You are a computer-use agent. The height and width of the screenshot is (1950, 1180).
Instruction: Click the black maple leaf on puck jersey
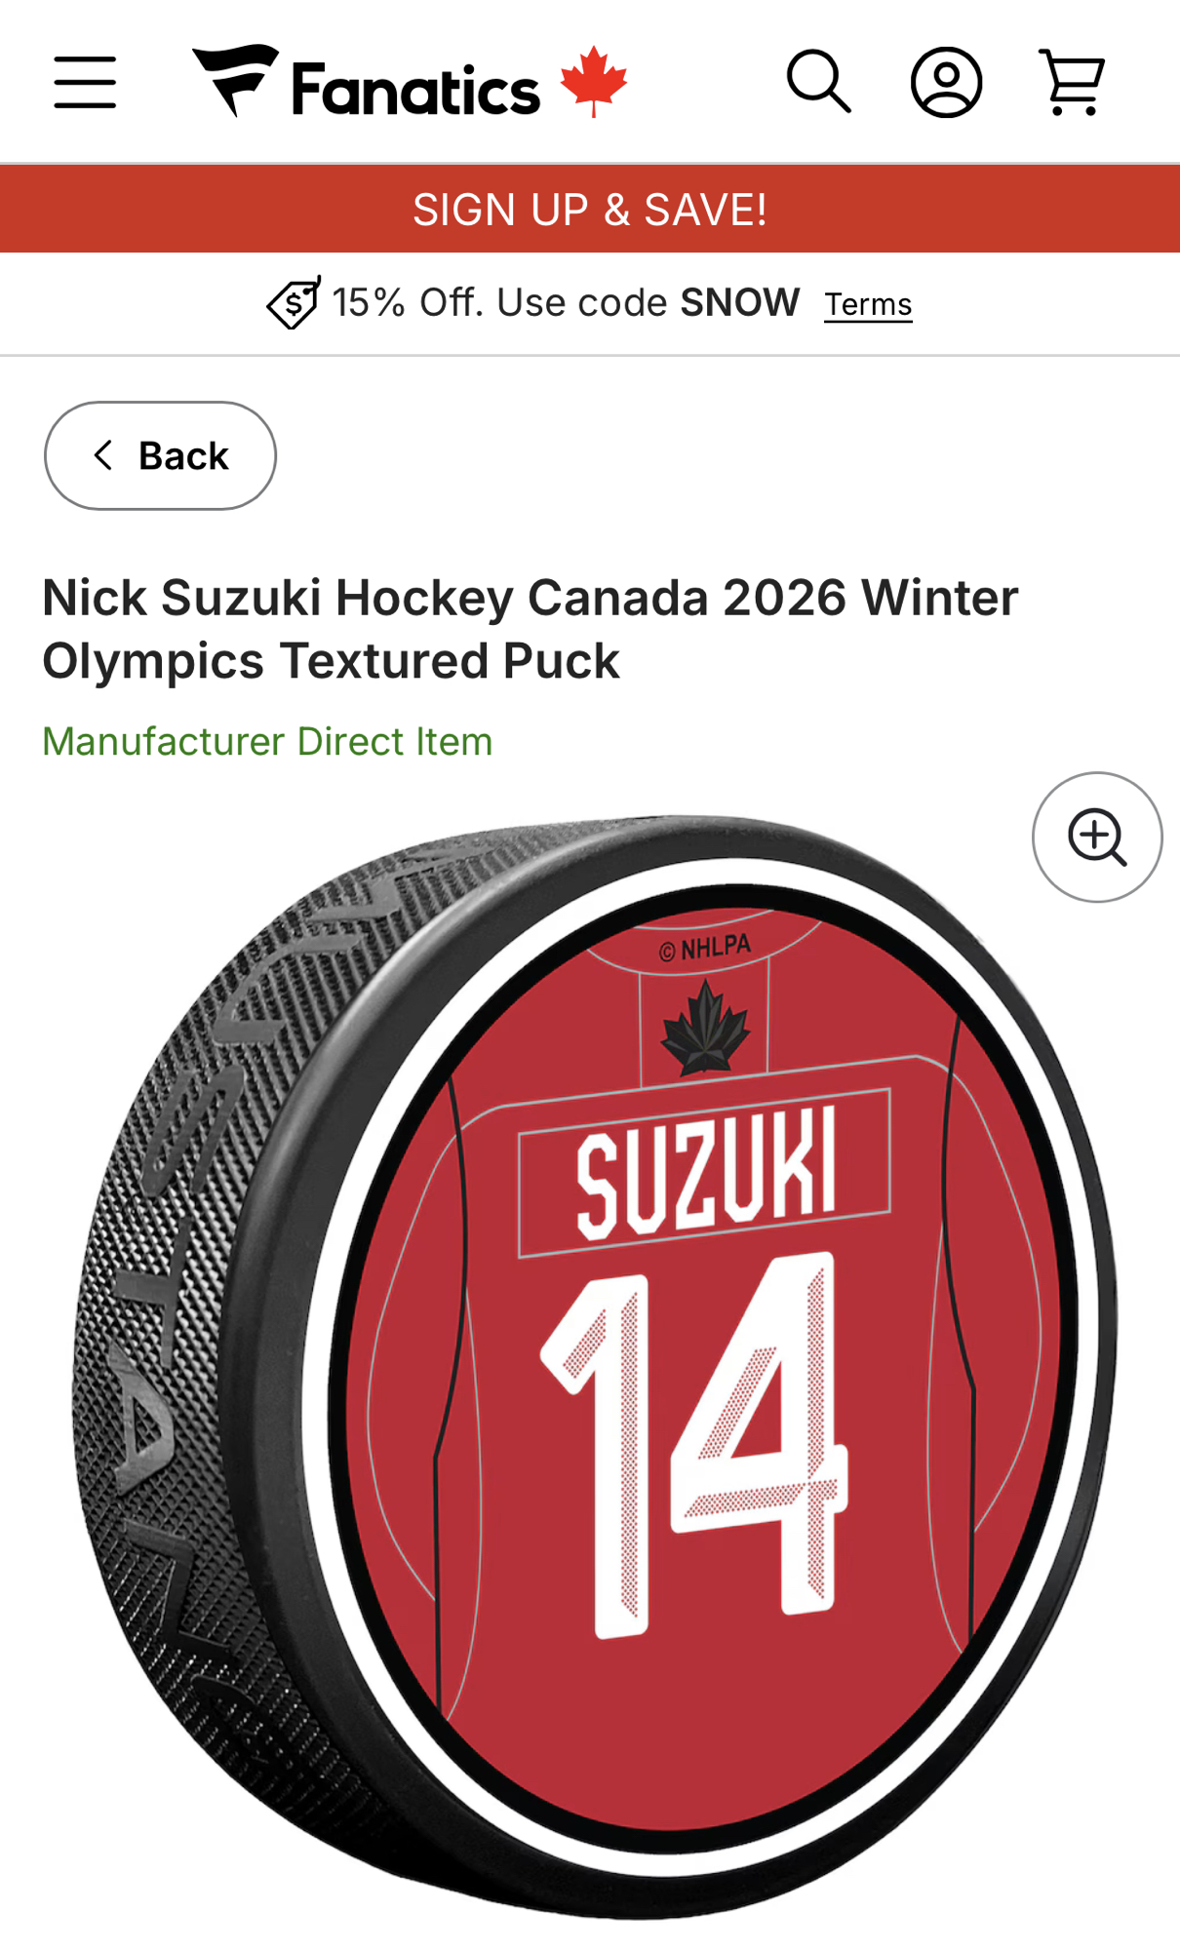705,1030
